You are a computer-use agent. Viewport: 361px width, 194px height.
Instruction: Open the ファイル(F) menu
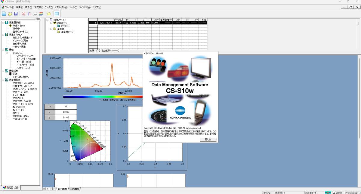tap(10, 7)
